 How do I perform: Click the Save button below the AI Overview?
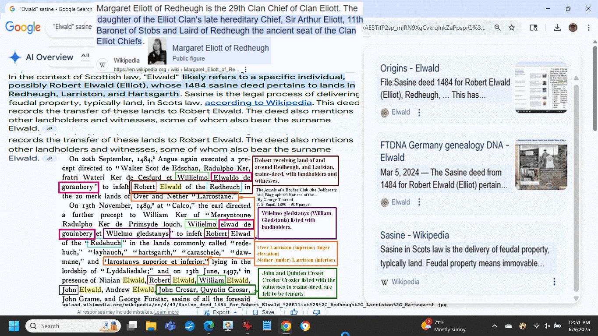263,312
